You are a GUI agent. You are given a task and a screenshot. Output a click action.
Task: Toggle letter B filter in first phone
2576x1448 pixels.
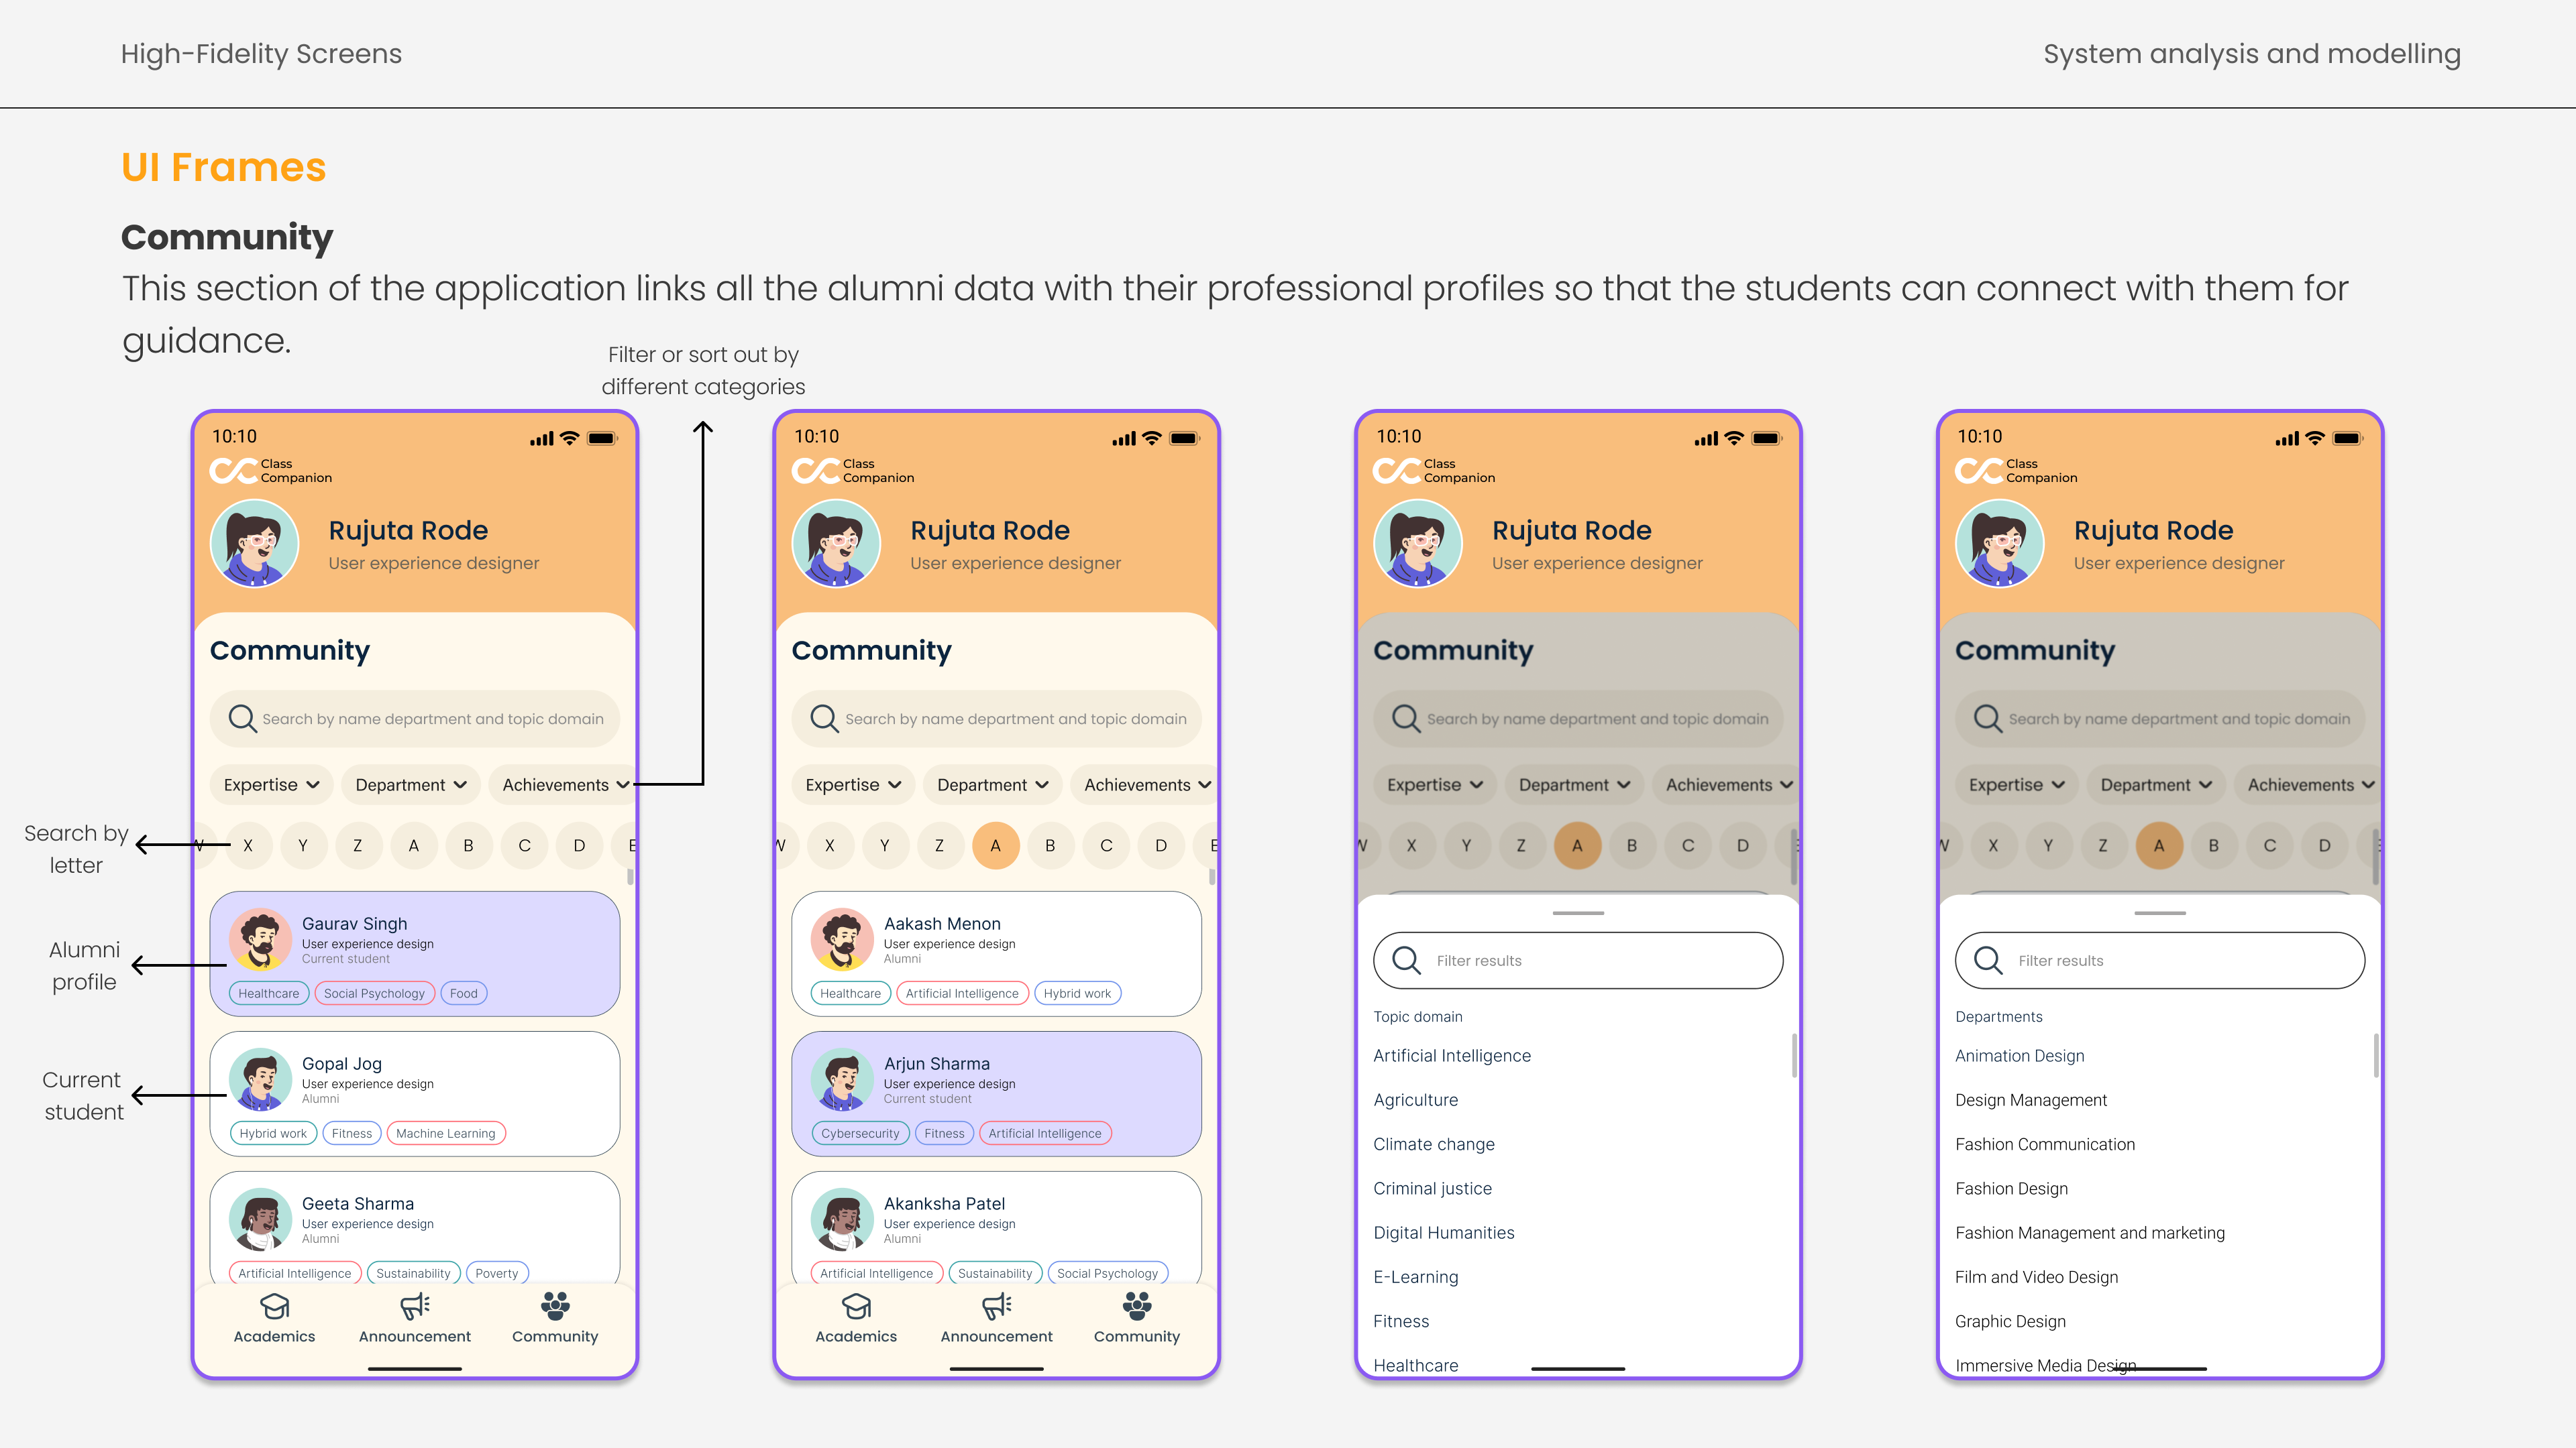(468, 845)
